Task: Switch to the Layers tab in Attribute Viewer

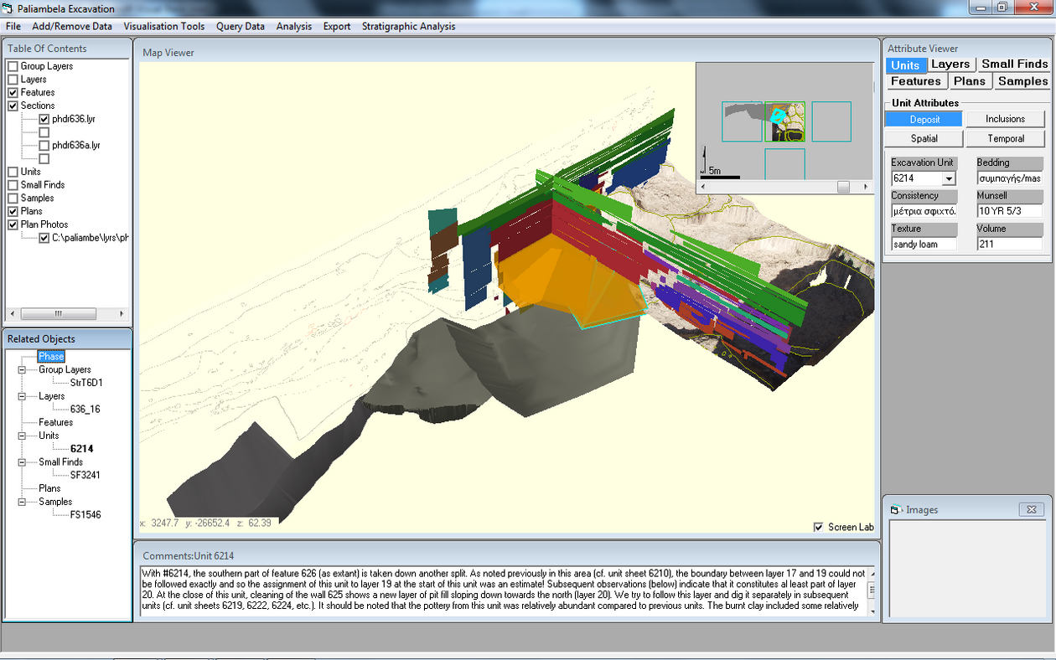Action: pyautogui.click(x=950, y=64)
